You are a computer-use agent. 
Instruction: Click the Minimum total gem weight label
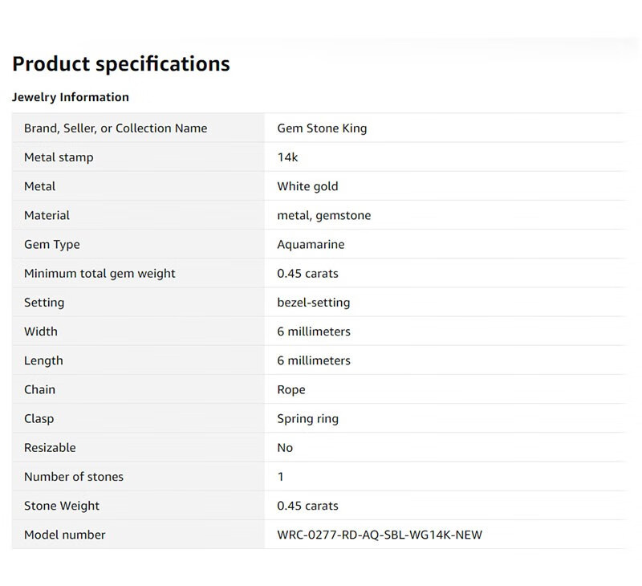(x=100, y=274)
